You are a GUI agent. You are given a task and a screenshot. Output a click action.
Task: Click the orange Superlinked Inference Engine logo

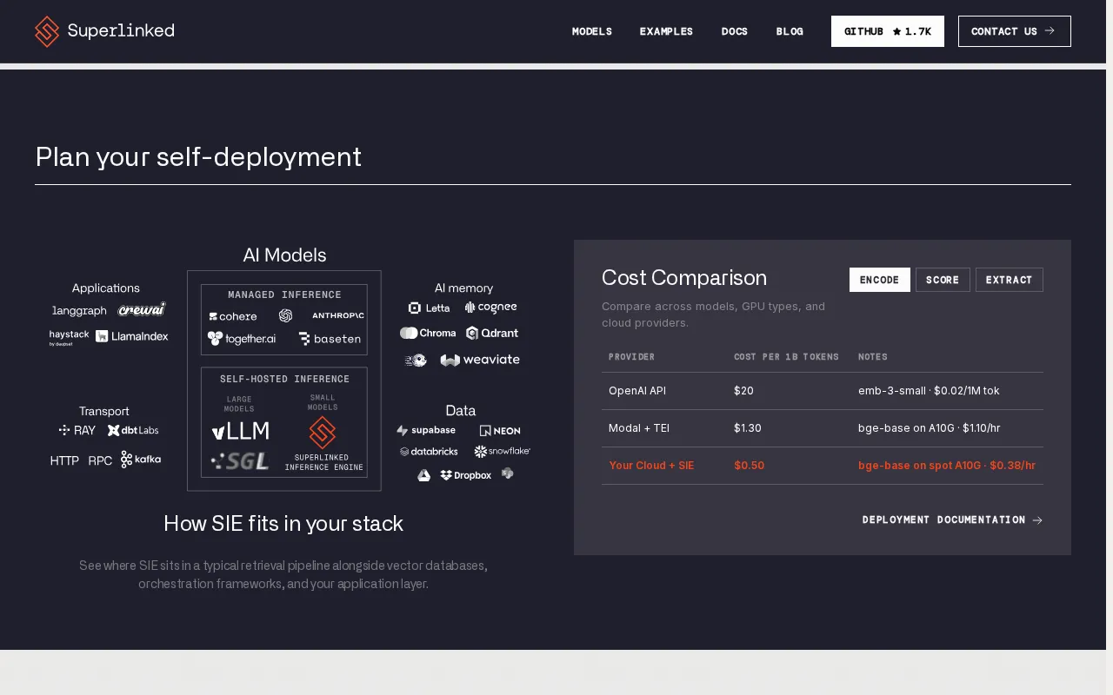[323, 433]
